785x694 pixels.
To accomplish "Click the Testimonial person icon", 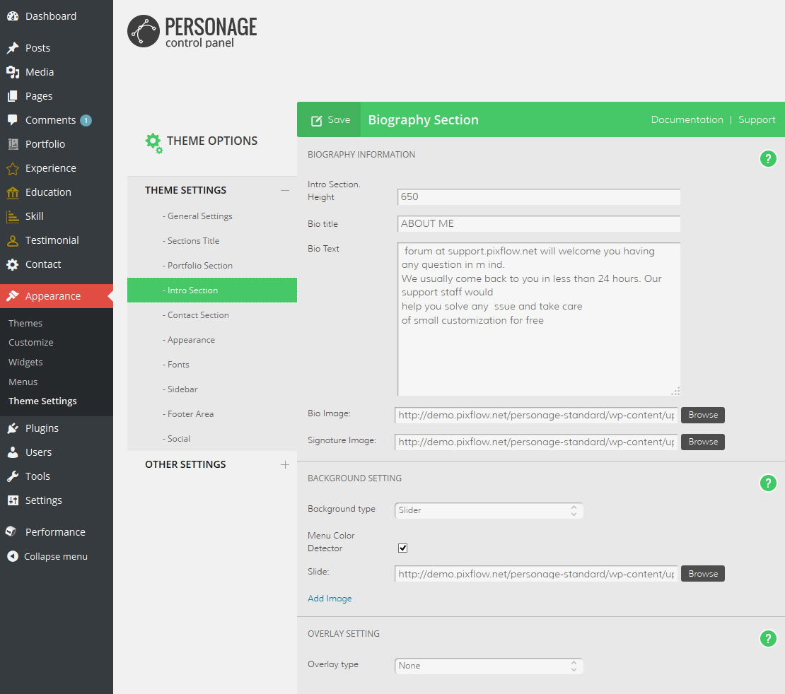I will [x=13, y=240].
